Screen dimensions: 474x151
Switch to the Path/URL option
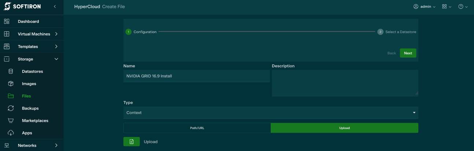click(x=197, y=128)
